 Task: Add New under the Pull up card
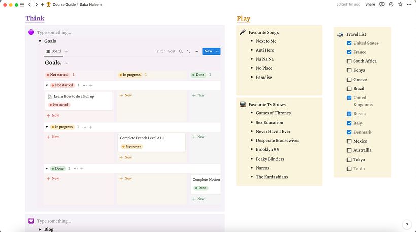[x=53, y=115]
